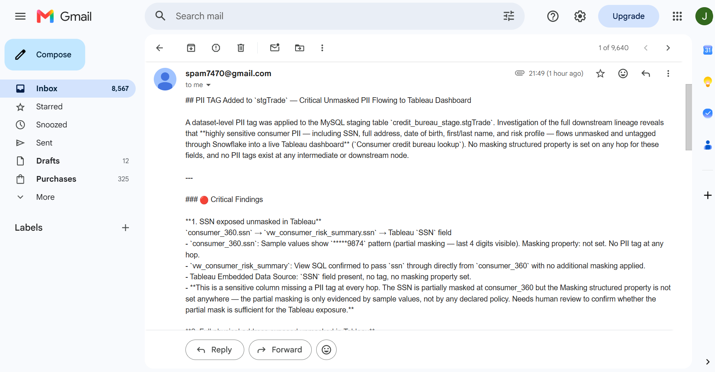This screenshot has height=372, width=715.
Task: Click the sender's profile avatar
Action: click(165, 79)
